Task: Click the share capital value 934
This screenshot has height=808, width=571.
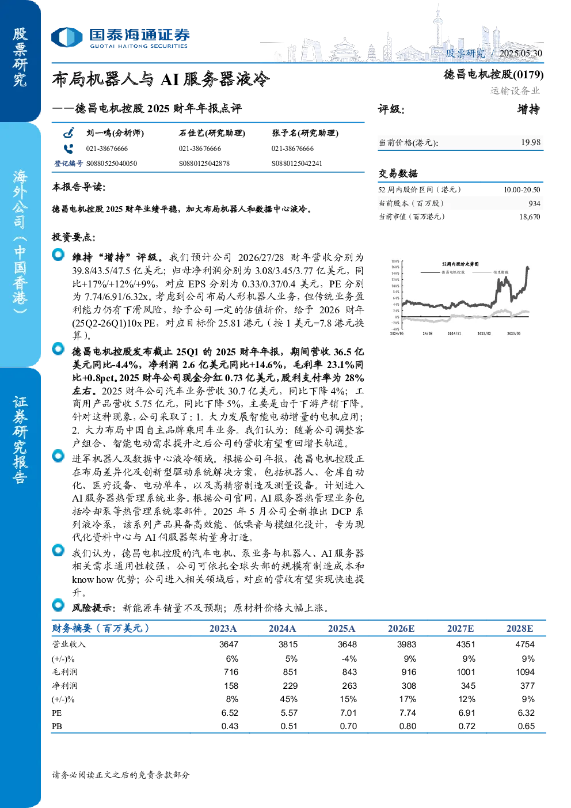Action: point(535,203)
